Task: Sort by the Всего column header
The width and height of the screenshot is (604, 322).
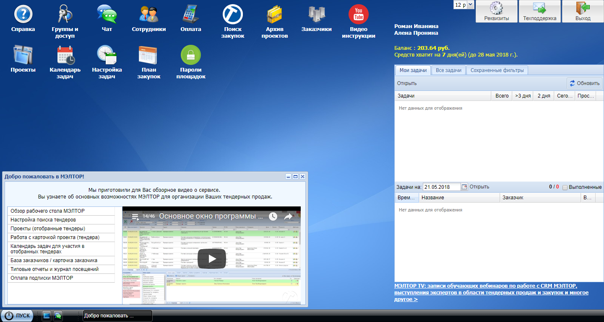Action: coord(502,96)
